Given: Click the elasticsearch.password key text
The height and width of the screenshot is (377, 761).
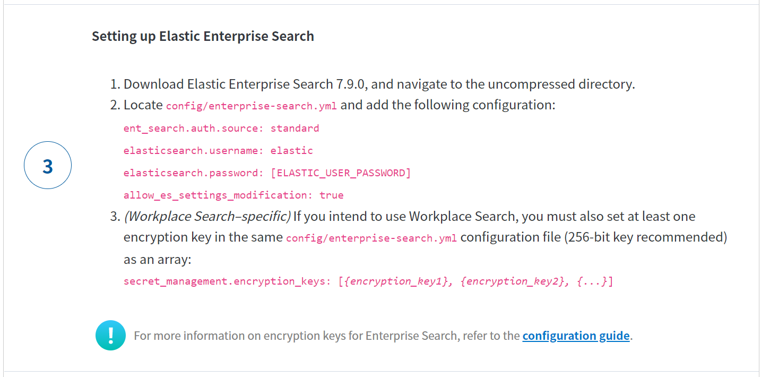Looking at the screenshot, I should tap(194, 173).
